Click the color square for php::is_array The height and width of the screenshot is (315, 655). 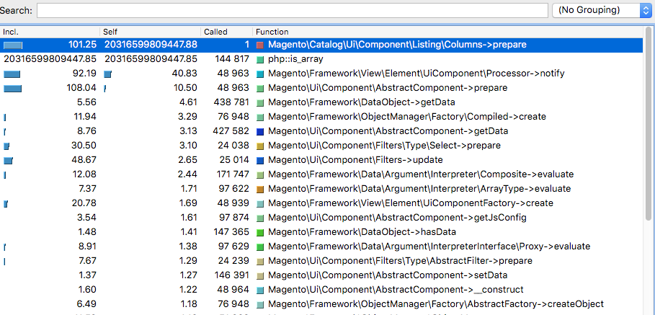click(261, 59)
